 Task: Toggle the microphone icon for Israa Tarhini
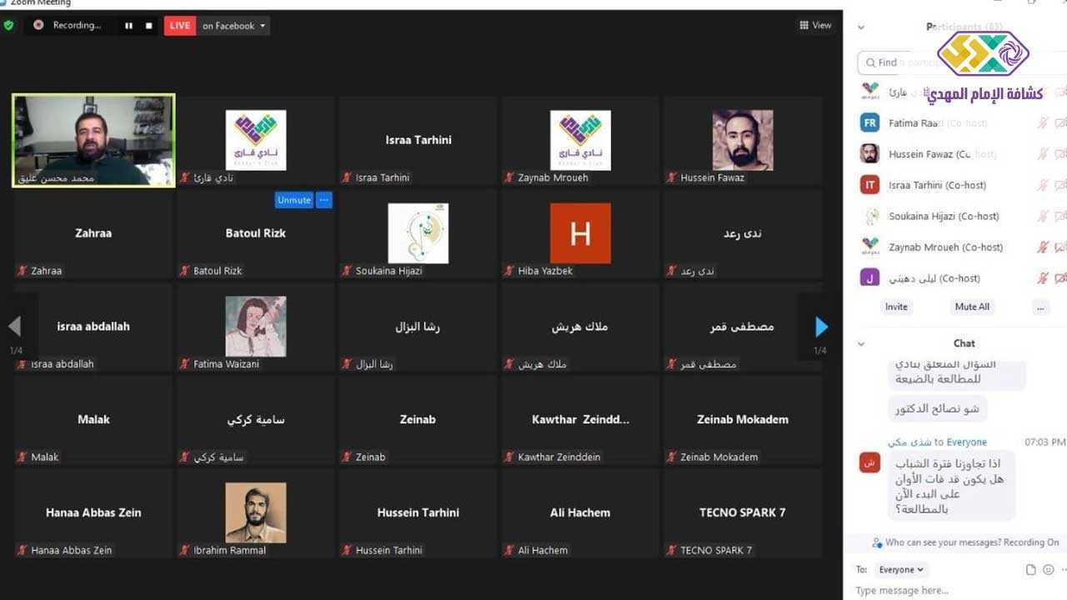[1042, 185]
